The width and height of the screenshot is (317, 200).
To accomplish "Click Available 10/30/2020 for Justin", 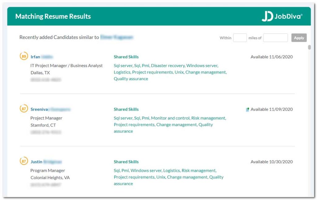I will [x=271, y=162].
